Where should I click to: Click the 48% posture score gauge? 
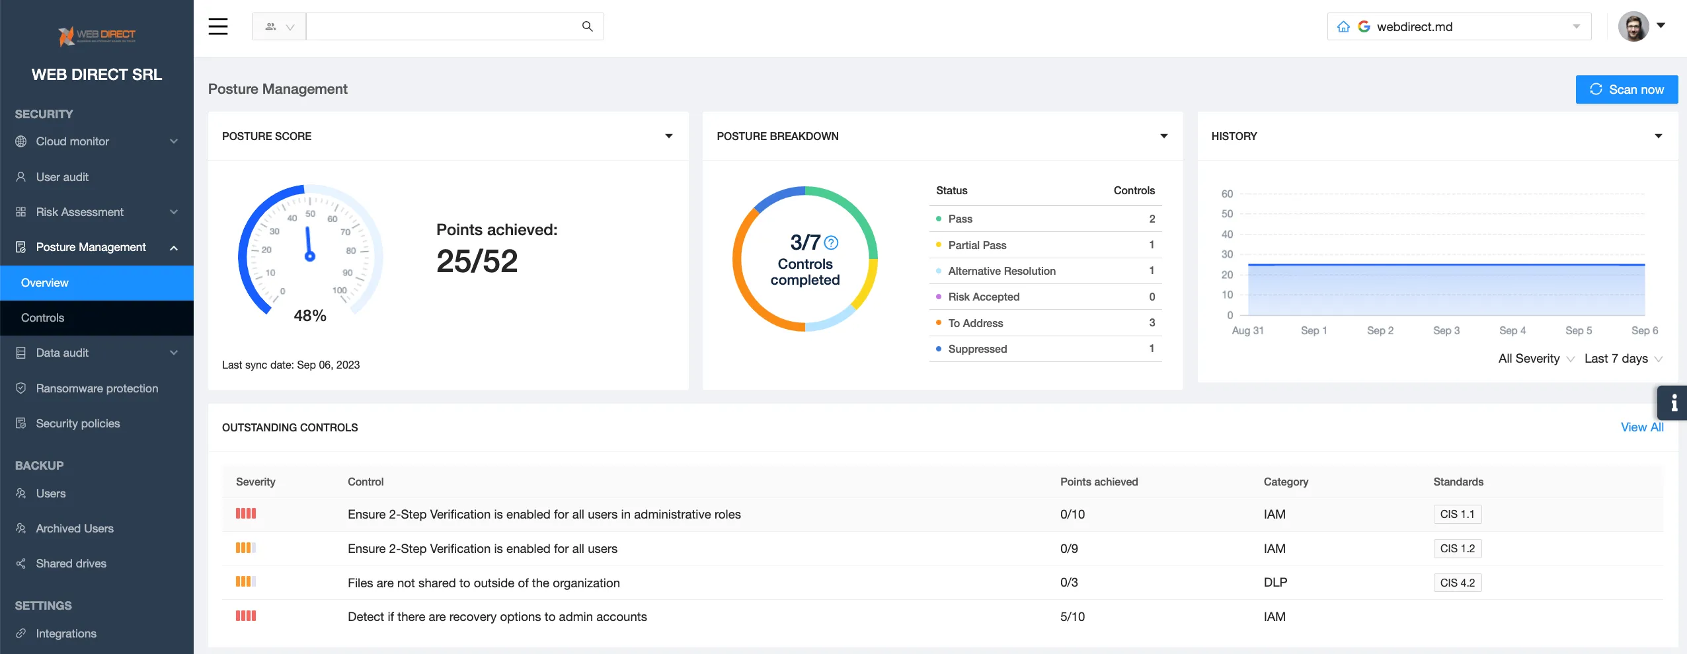click(309, 256)
